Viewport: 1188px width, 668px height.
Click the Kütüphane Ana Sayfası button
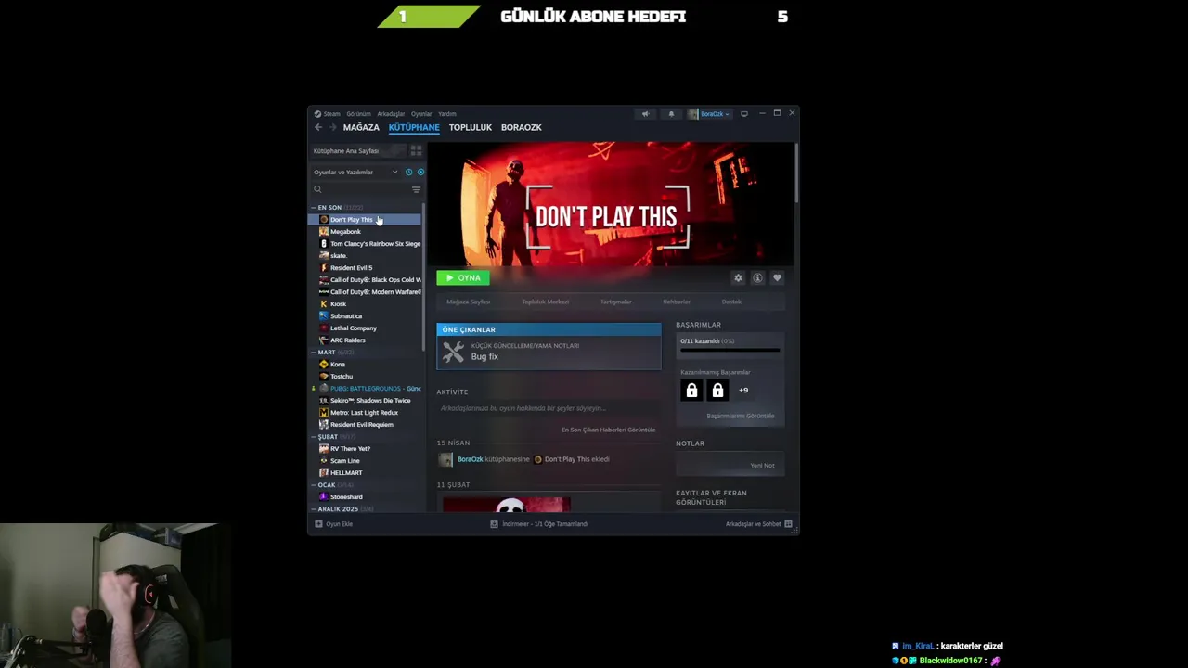[357, 150]
